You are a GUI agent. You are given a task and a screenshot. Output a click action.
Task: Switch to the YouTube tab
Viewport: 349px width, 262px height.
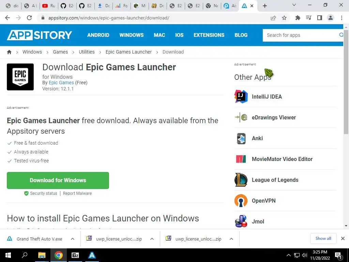[49, 6]
